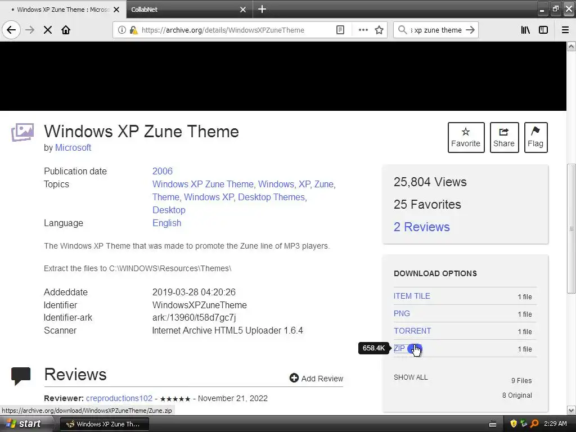This screenshot has width=576, height=432.
Task: Open the 8 Original files link
Action: click(x=517, y=395)
